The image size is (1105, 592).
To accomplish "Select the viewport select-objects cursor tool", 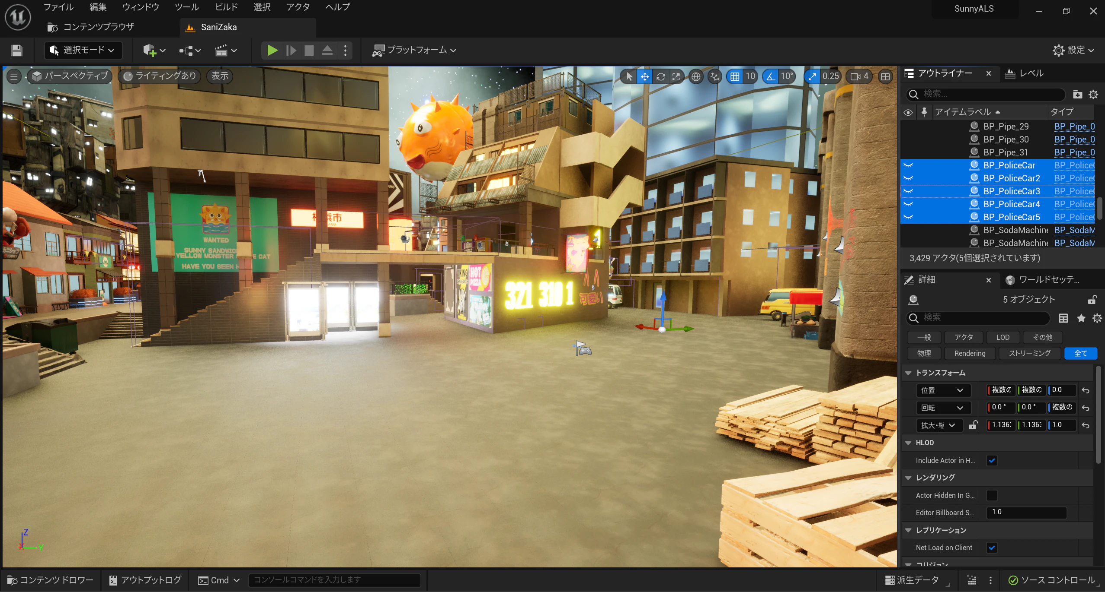I will (x=629, y=76).
